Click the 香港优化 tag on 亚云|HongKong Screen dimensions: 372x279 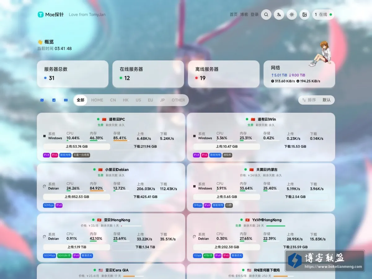pyautogui.click(x=87, y=256)
